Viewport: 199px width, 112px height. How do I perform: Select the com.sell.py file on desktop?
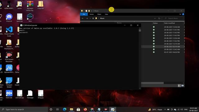20,94
